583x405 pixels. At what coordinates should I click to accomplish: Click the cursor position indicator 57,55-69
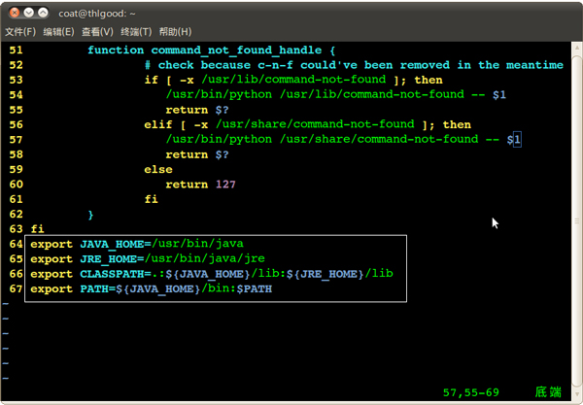point(470,392)
